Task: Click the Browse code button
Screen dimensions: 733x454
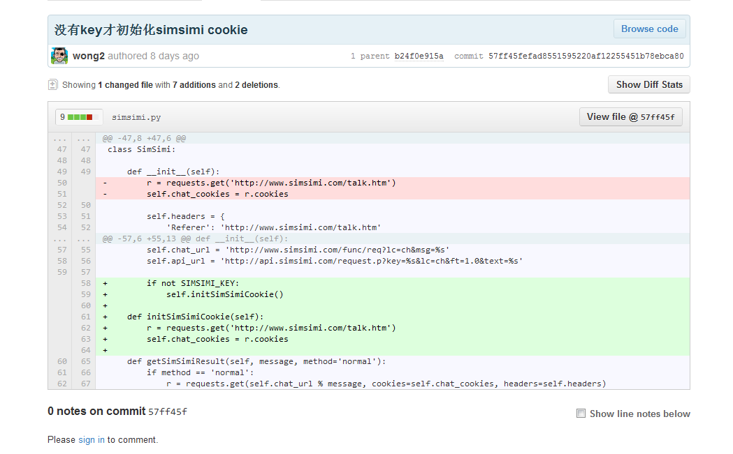Action: [649, 29]
